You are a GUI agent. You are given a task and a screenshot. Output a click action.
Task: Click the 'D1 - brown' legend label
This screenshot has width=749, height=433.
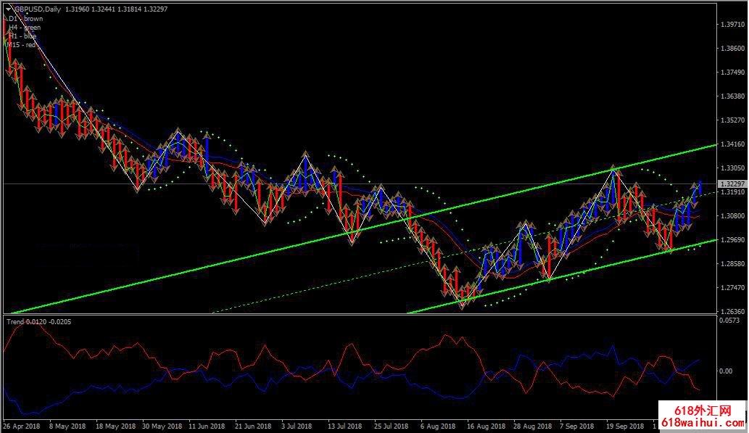coord(25,19)
